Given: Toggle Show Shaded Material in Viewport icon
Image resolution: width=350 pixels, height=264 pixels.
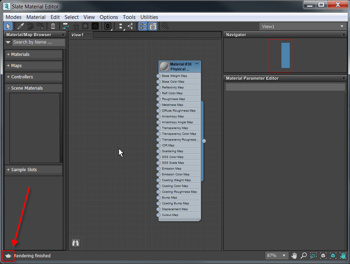Looking at the screenshot, I should tap(85, 26).
